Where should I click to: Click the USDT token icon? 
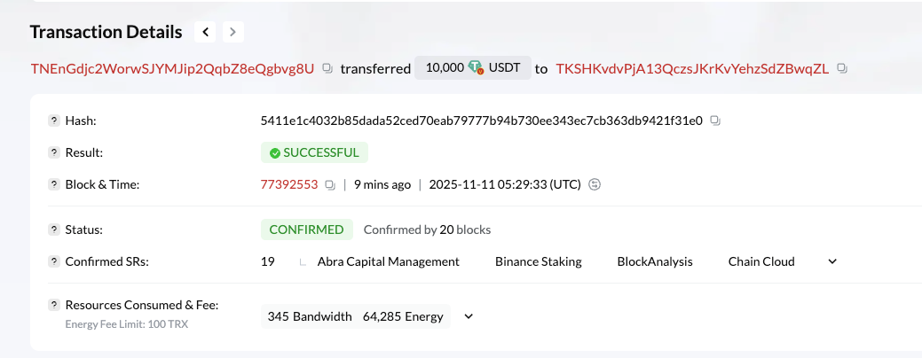[477, 68]
